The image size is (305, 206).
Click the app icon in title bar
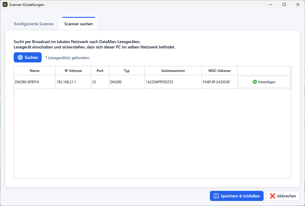(x=5, y=4)
